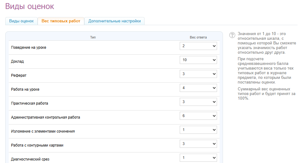The height and width of the screenshot is (163, 301).
Task: Select the Вес типовых работ tab
Action: click(x=61, y=21)
